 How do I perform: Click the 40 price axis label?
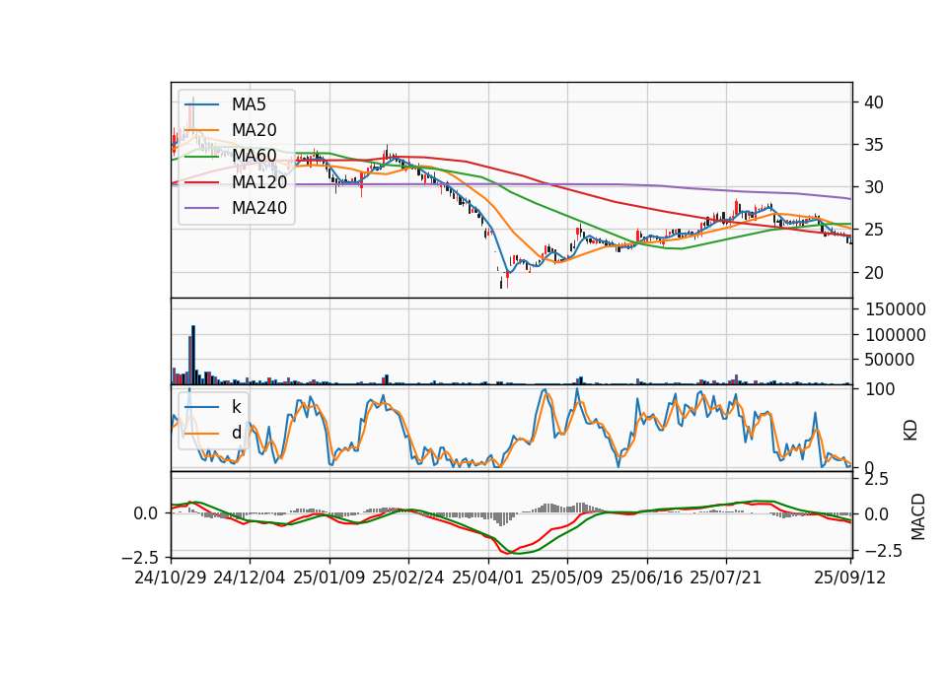click(874, 102)
